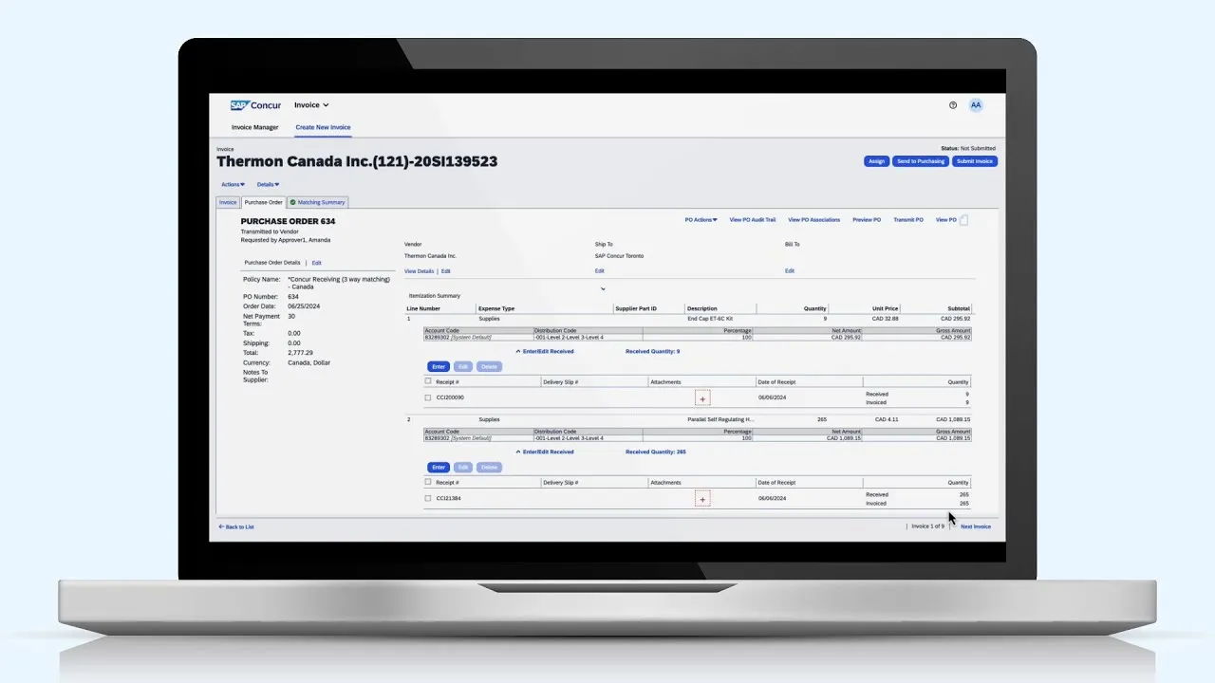
Task: Open the PO Actions dropdown
Action: (x=701, y=219)
